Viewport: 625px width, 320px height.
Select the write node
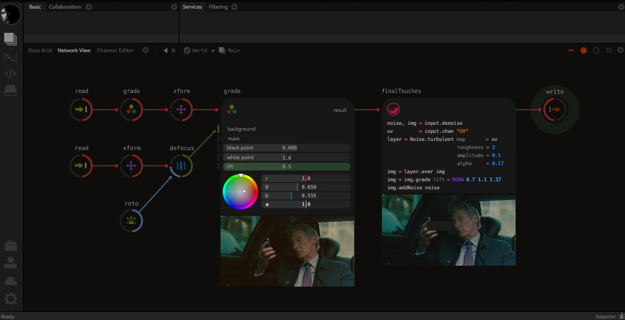click(555, 109)
